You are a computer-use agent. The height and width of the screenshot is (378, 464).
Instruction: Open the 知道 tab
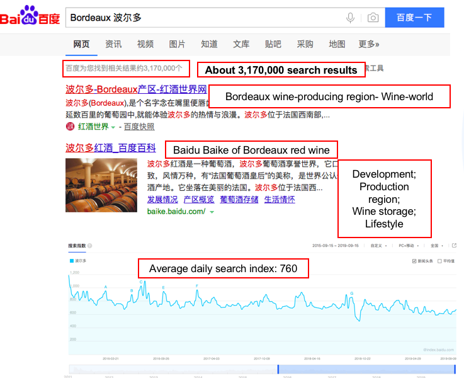point(209,44)
